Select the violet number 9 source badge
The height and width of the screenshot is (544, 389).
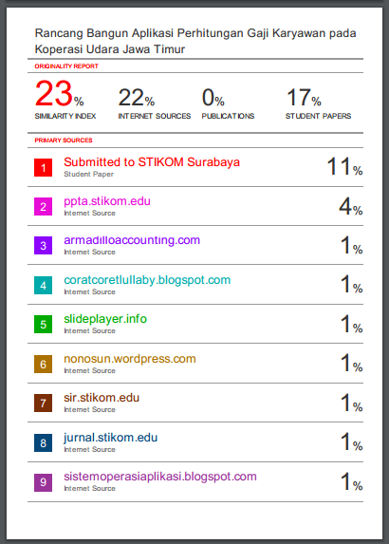click(x=43, y=482)
